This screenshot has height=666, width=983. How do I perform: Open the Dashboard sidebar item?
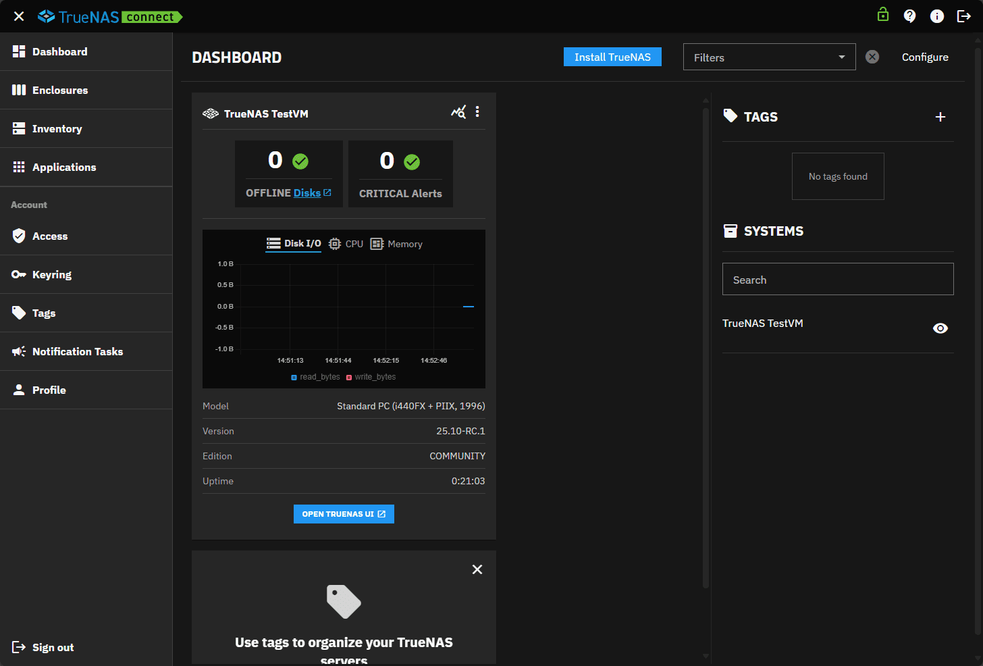(86, 51)
